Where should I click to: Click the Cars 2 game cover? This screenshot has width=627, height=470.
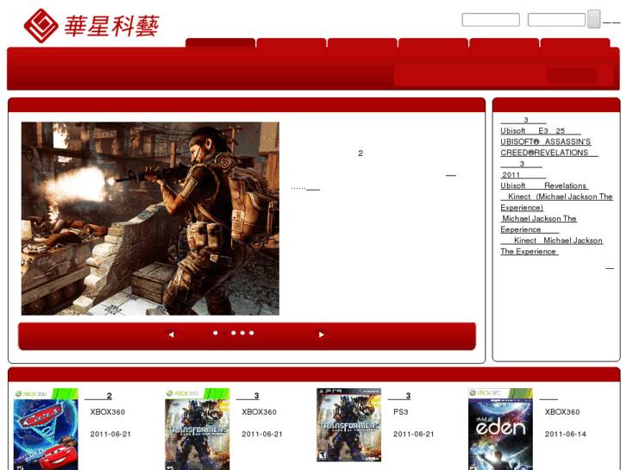click(x=46, y=429)
